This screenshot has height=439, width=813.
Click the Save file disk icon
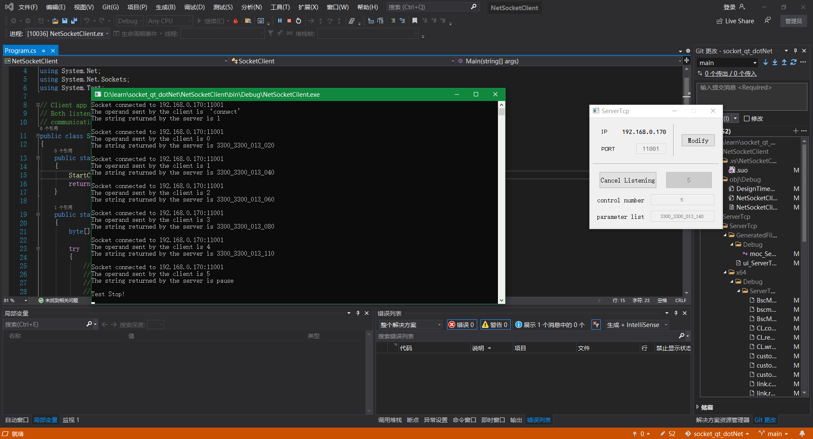[65, 21]
